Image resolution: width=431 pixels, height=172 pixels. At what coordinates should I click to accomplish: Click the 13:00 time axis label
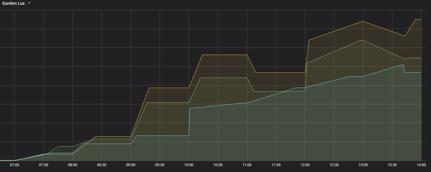[363, 165]
